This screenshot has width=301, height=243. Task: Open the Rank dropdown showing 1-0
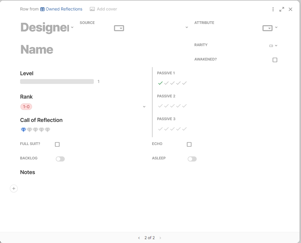click(x=144, y=107)
